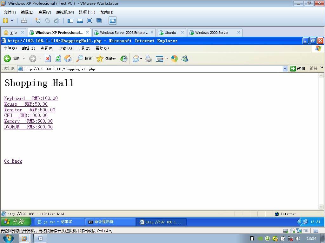Expand the 链接 links toolbar chevron
This screenshot has width=325, height=243.
322,67
